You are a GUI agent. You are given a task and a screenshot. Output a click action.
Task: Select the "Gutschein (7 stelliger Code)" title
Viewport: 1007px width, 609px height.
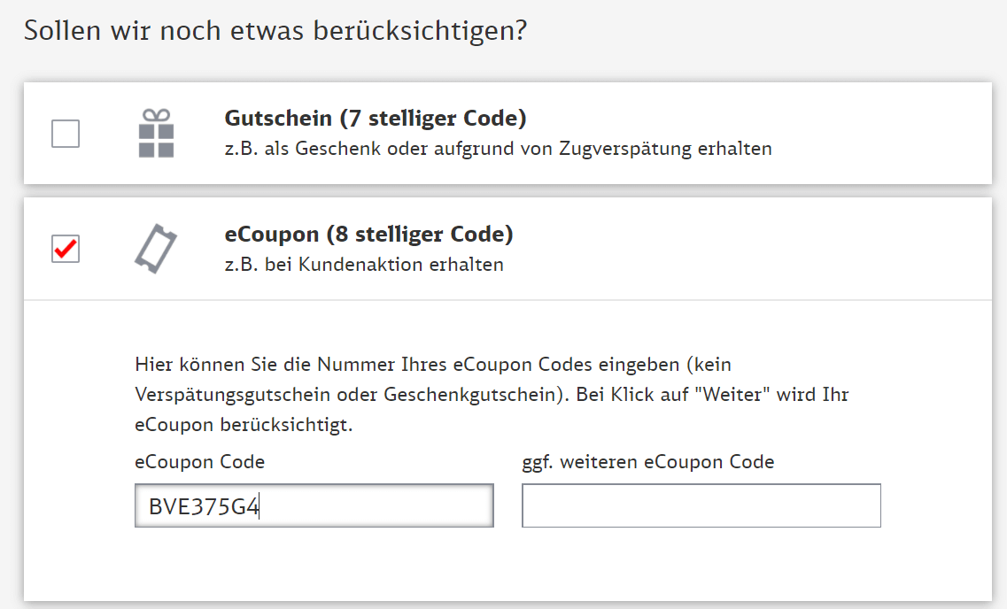(376, 118)
